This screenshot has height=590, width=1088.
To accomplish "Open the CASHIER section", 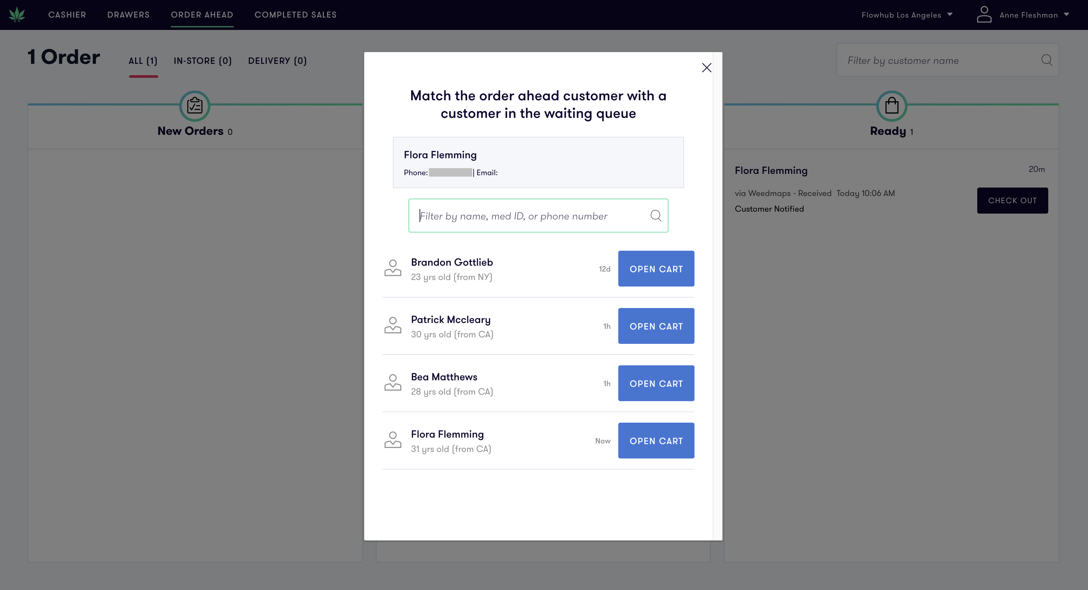I will [x=67, y=14].
